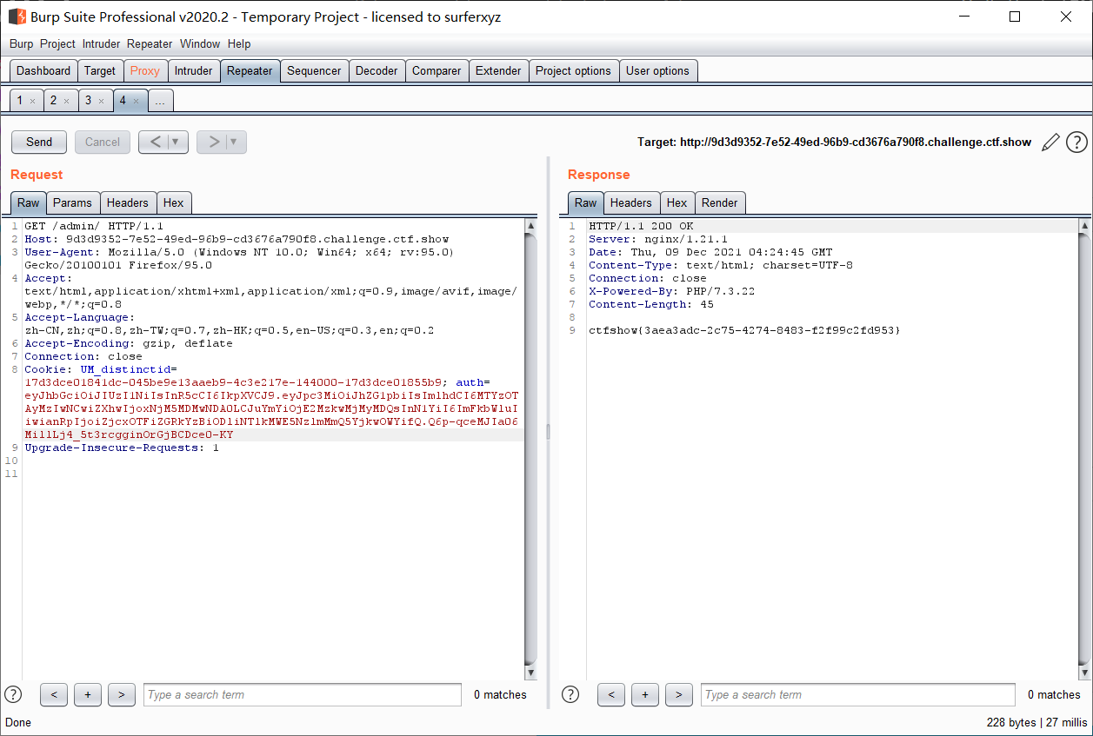
Task: Switch to the Intruder tool tab
Action: (193, 71)
